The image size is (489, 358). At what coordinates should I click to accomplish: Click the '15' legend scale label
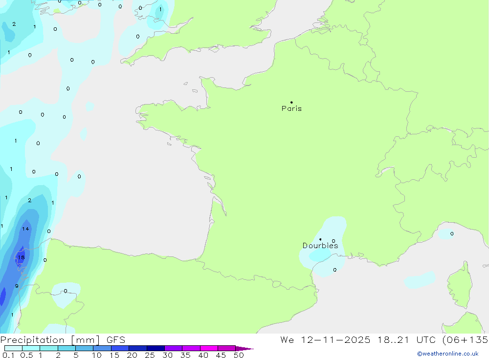[114, 355]
